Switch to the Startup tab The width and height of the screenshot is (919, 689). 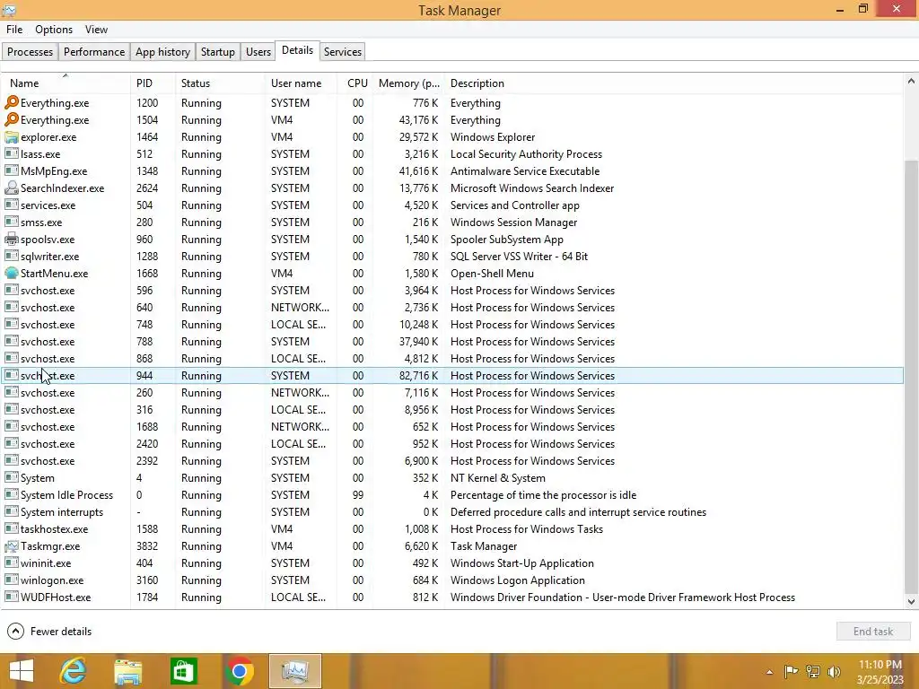pos(217,51)
